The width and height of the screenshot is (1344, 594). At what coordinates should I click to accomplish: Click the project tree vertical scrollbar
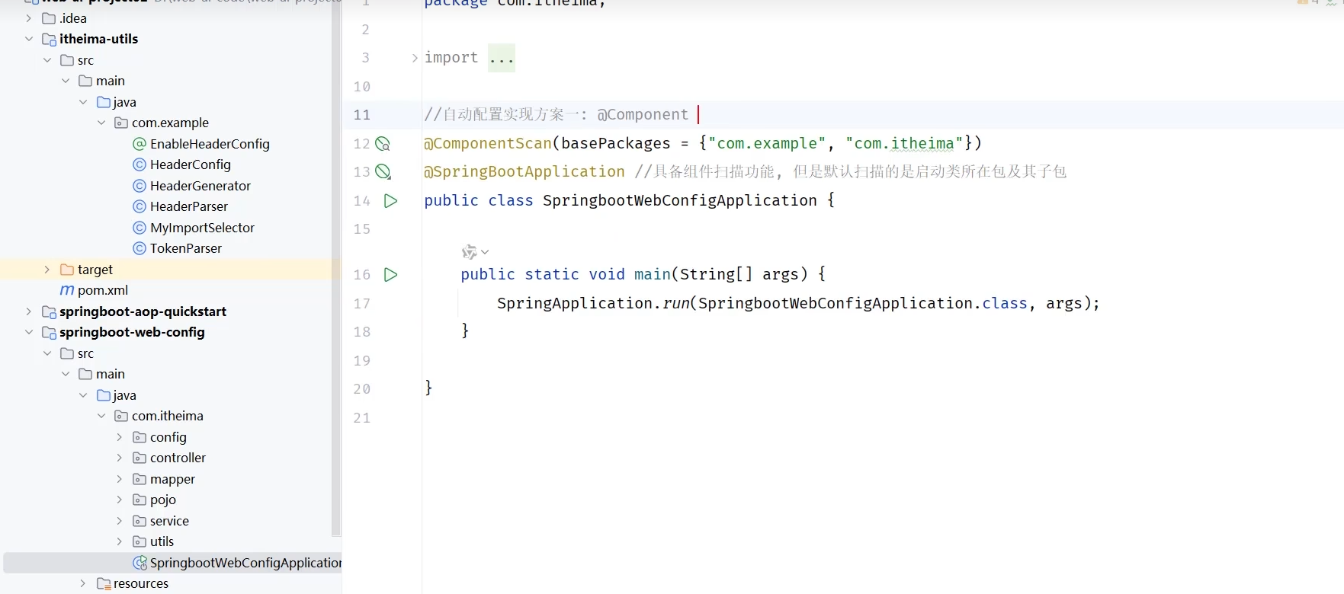[336, 267]
